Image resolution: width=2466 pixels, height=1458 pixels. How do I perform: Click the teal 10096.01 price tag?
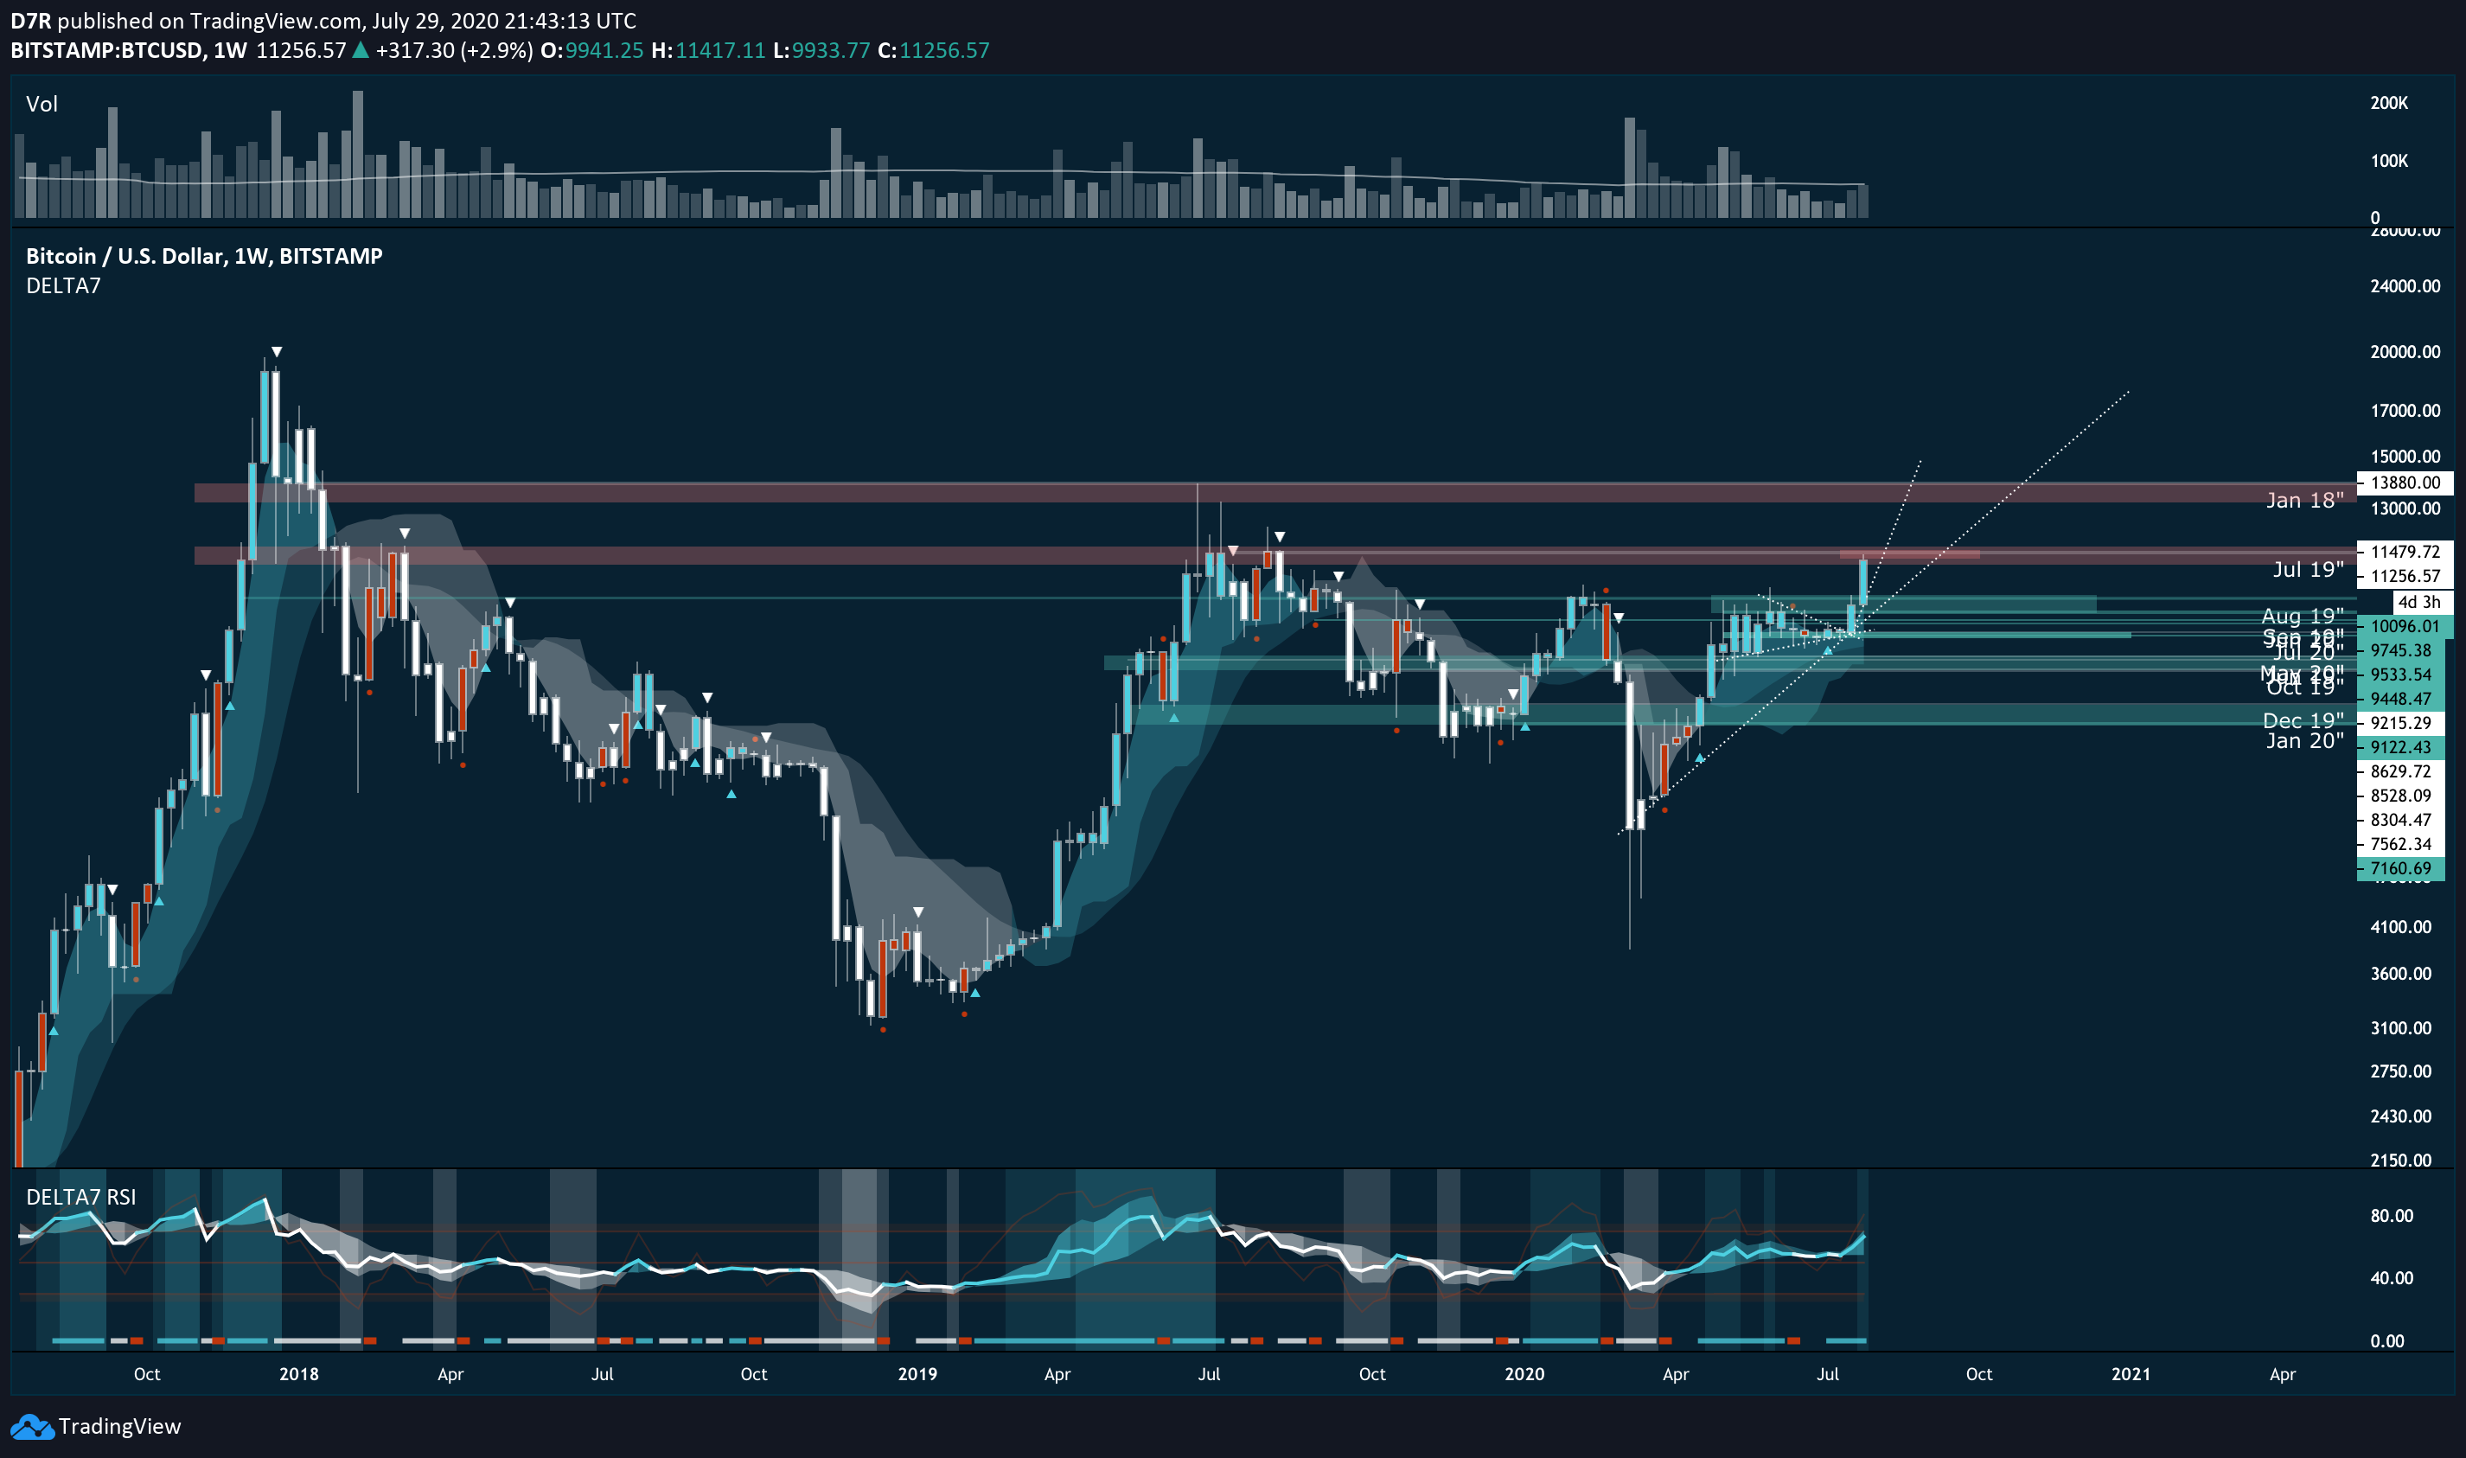click(2405, 626)
